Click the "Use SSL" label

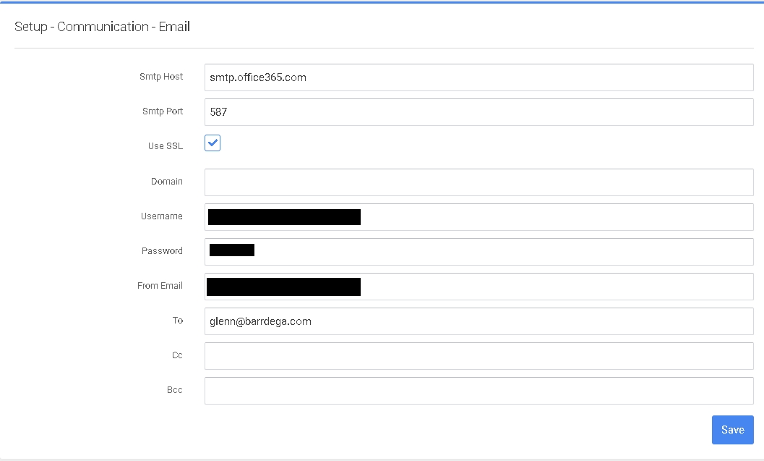pos(166,146)
